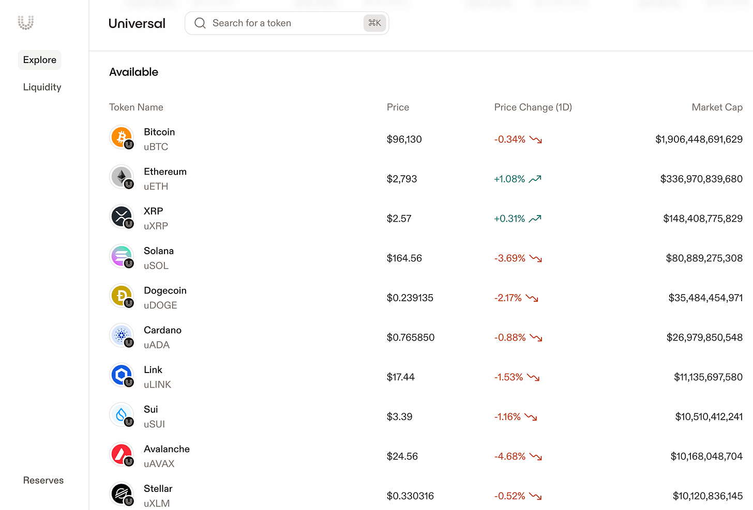
Task: Open the Reserves sidebar item
Action: click(43, 481)
